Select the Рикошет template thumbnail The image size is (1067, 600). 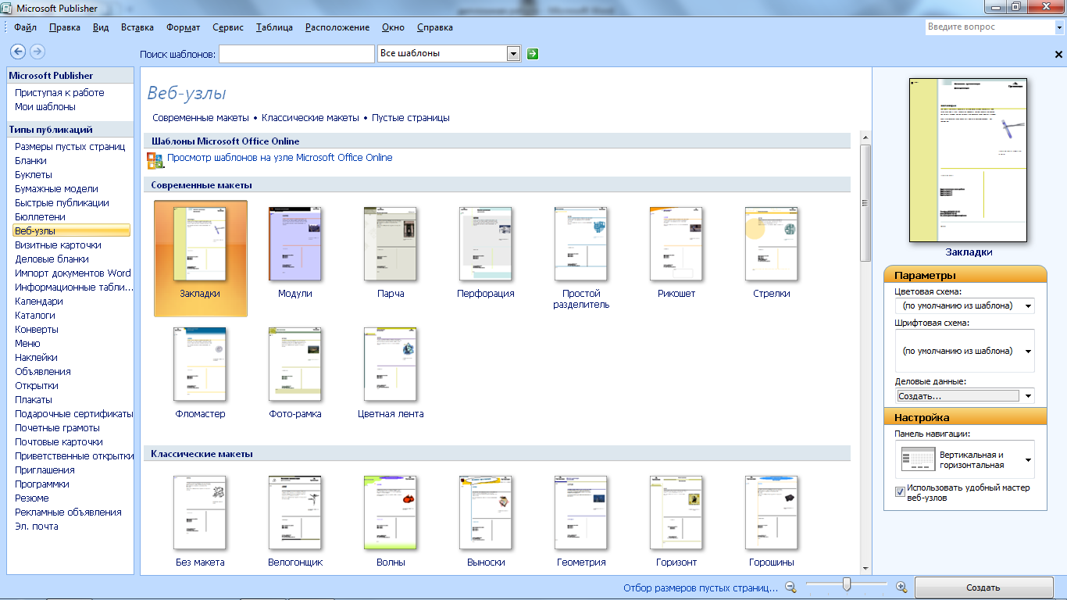(676, 244)
